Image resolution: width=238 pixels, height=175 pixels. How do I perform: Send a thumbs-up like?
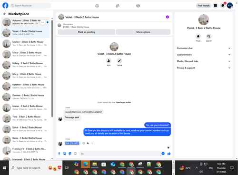click(169, 154)
